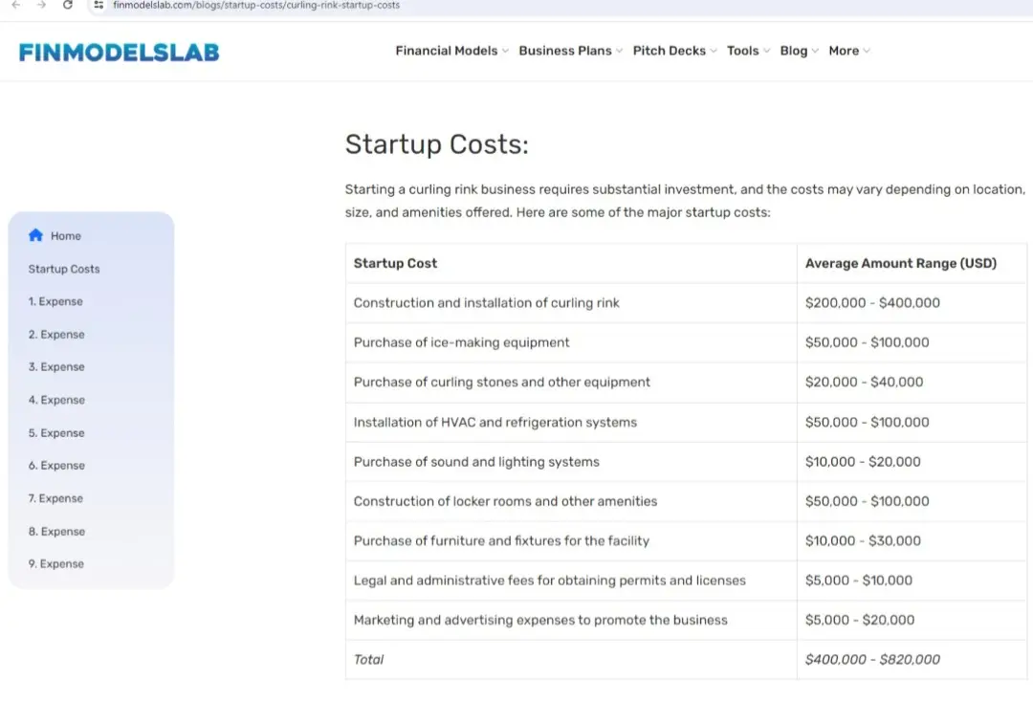
Task: Open the More menu
Action: pos(849,51)
